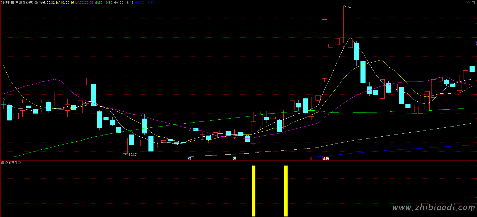
Task: Open dropdown arrow beside 科德教育 title
Action: tap(36, 3)
